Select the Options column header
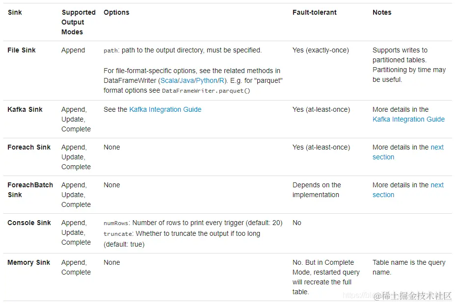Screen dimensions: 455x304 point(116,12)
